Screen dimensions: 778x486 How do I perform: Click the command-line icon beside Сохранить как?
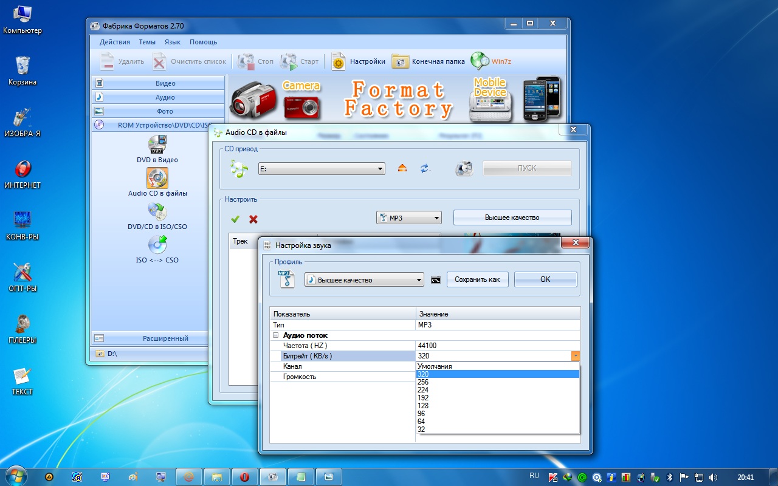tap(435, 279)
